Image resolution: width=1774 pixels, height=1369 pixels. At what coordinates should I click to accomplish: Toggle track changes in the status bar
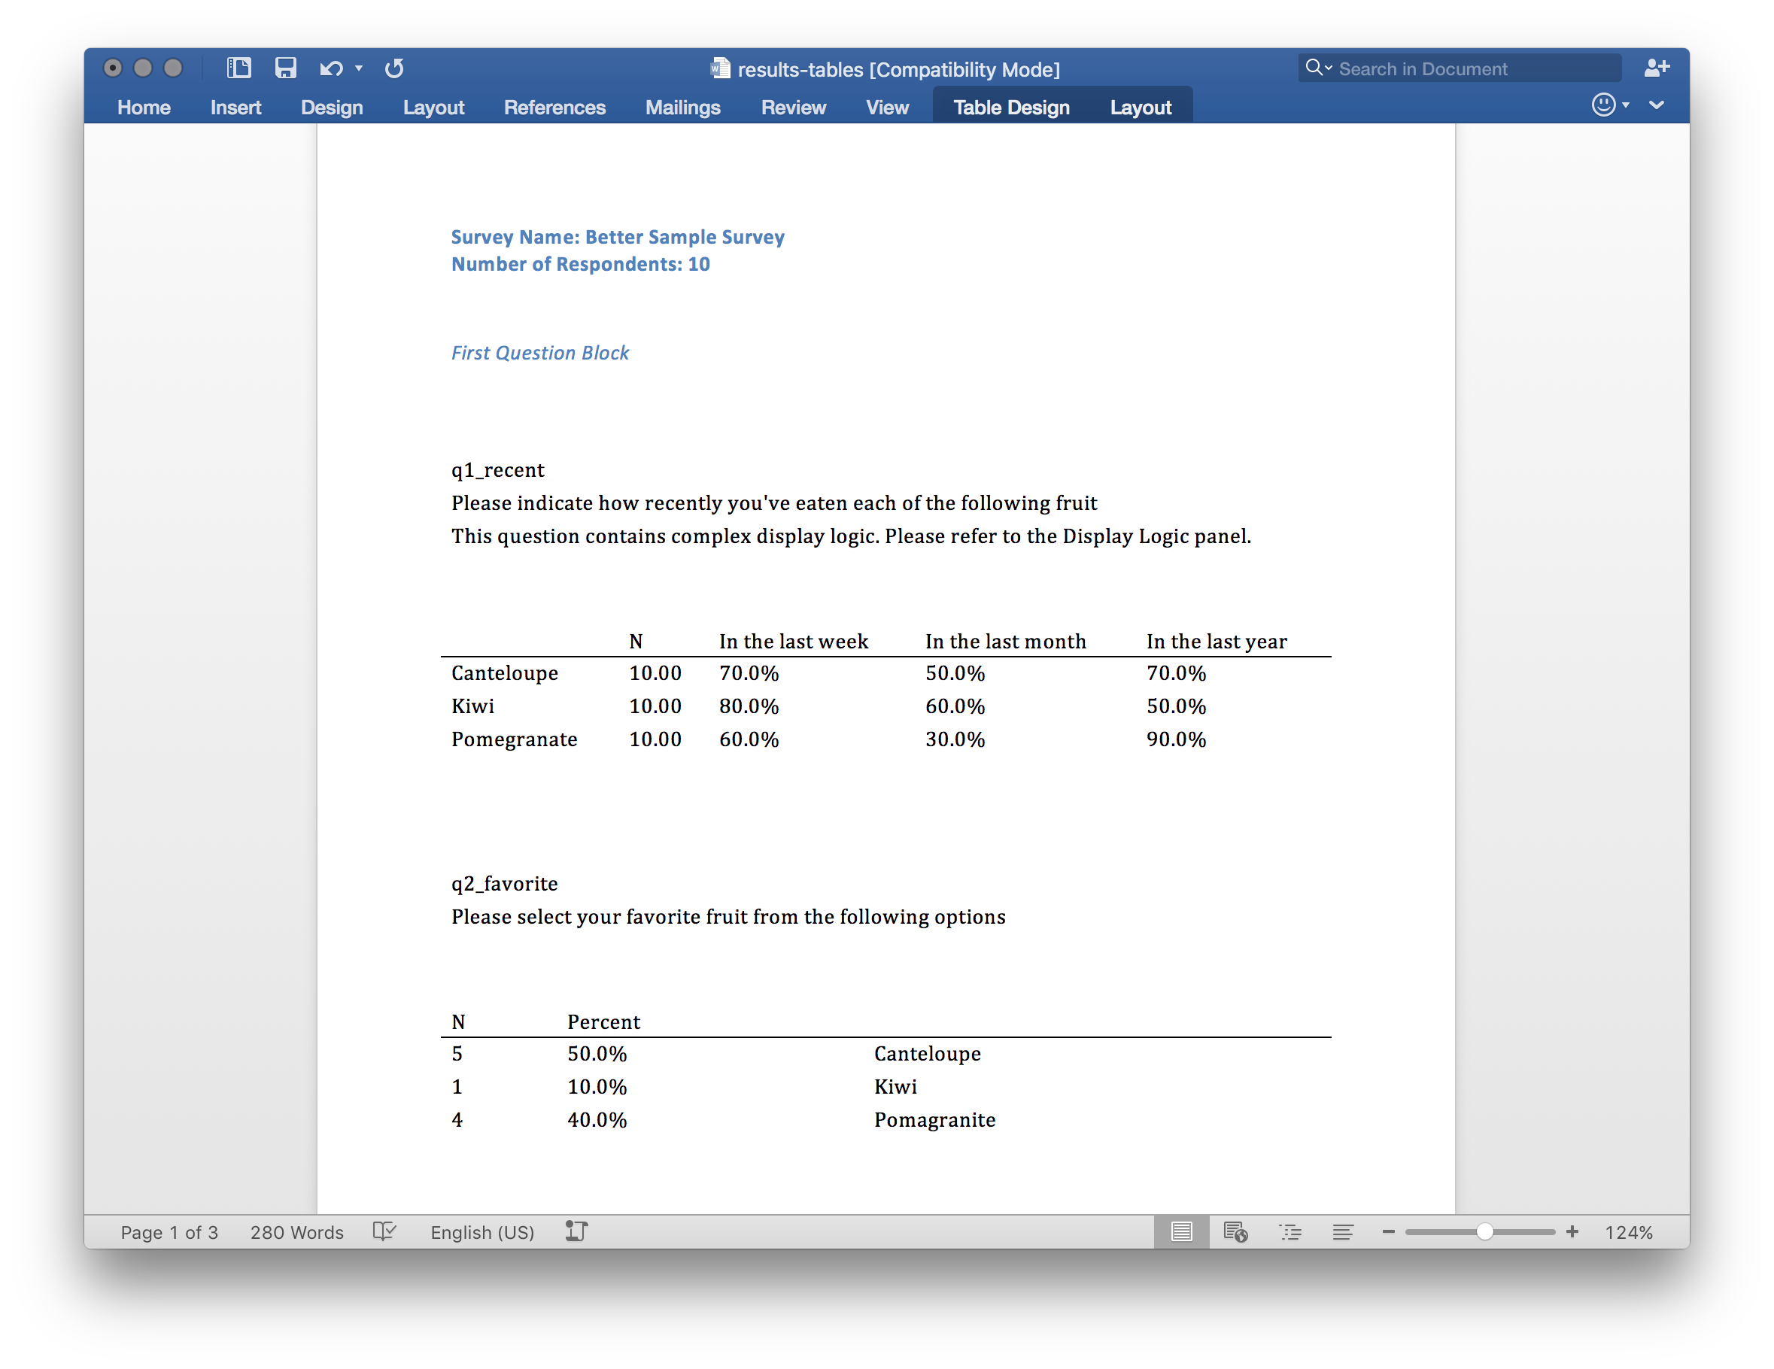577,1232
